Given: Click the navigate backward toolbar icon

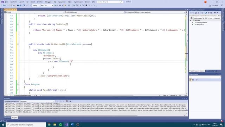Looking at the screenshot, I should click(x=4, y=6).
